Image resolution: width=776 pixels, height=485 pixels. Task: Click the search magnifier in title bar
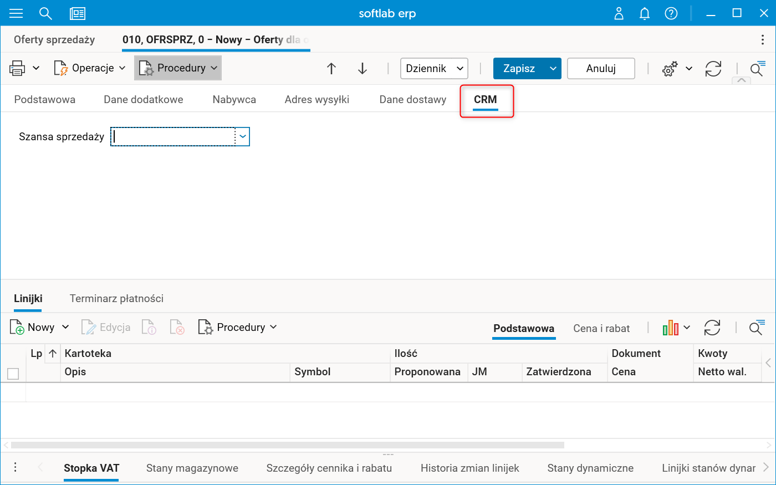pyautogui.click(x=45, y=13)
